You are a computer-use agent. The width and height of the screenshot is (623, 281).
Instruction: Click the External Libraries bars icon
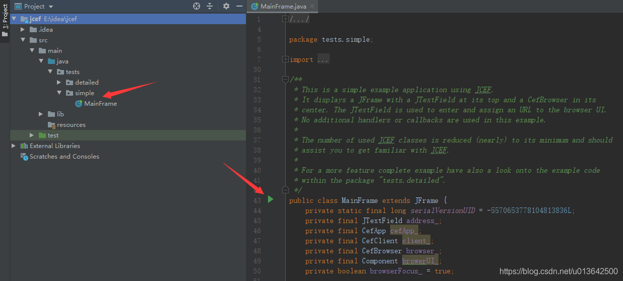point(24,146)
